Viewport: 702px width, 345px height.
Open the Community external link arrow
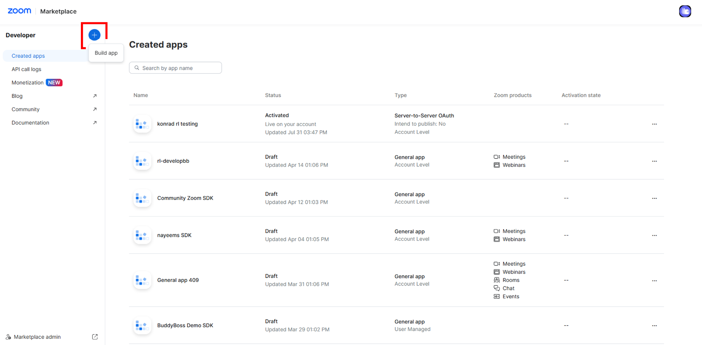(x=95, y=109)
